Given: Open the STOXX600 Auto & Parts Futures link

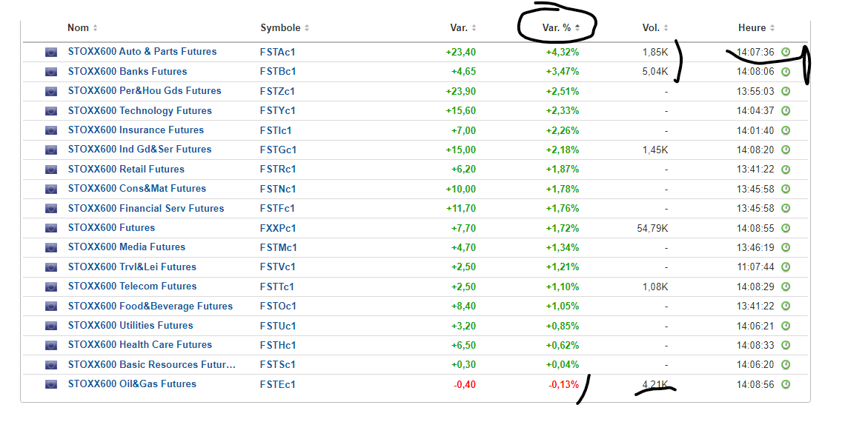Looking at the screenshot, I should 142,52.
